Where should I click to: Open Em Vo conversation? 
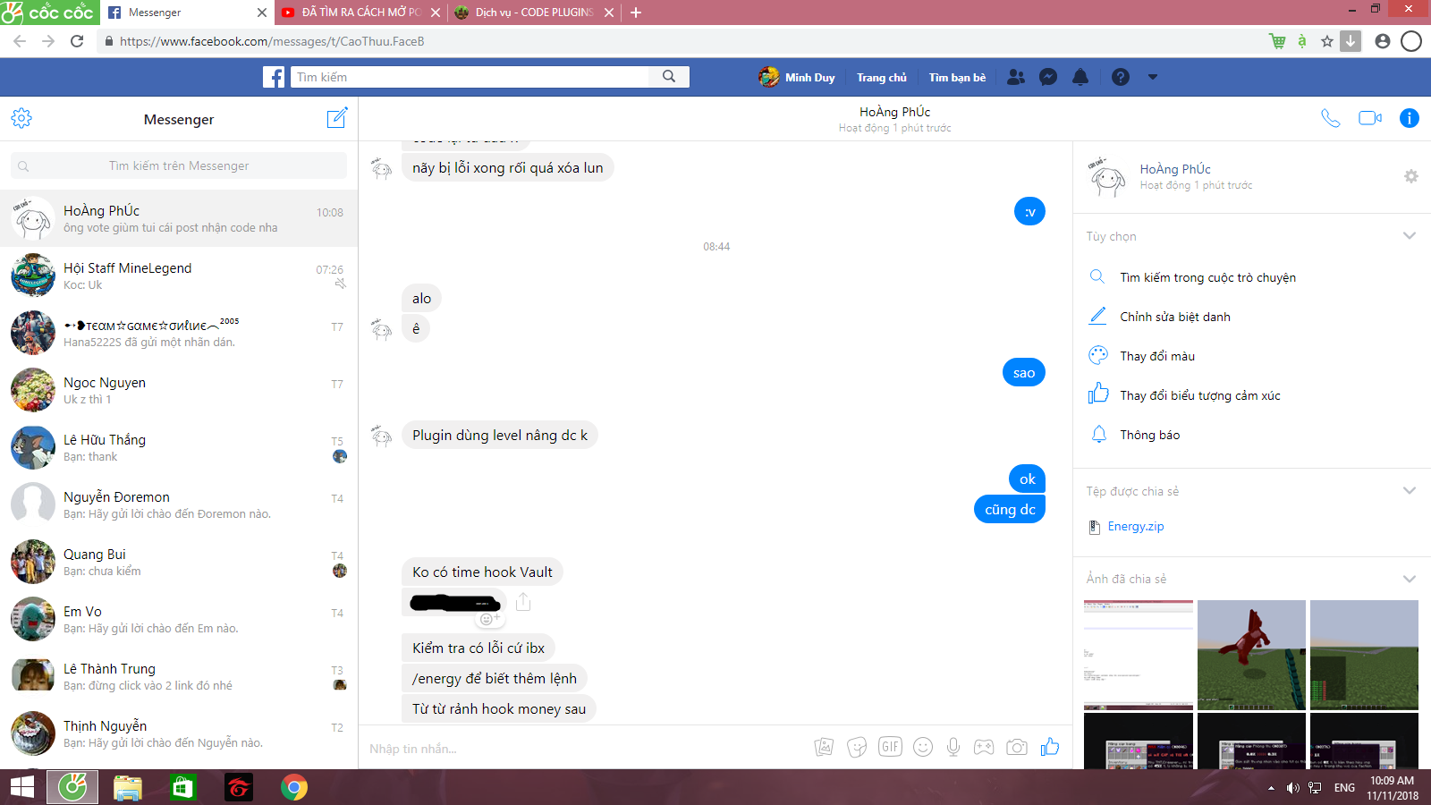click(x=179, y=619)
